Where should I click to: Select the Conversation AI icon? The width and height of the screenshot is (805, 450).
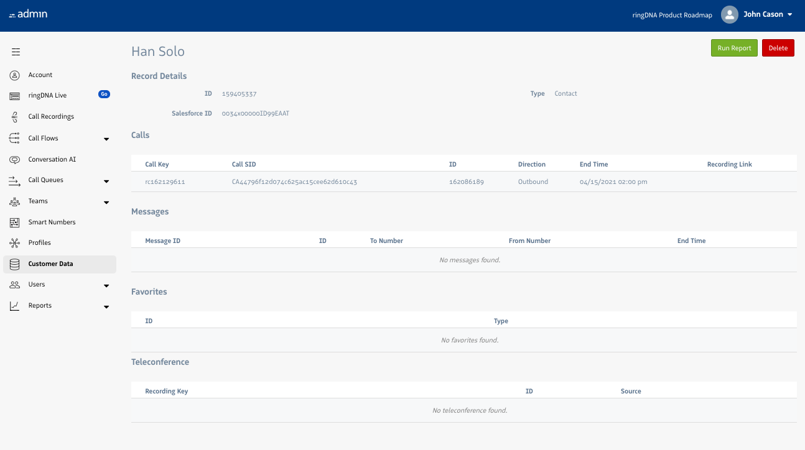[x=14, y=159]
